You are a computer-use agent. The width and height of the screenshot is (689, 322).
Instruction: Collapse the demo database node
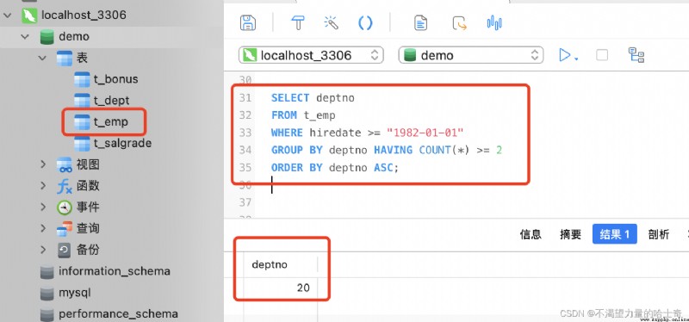tap(25, 36)
